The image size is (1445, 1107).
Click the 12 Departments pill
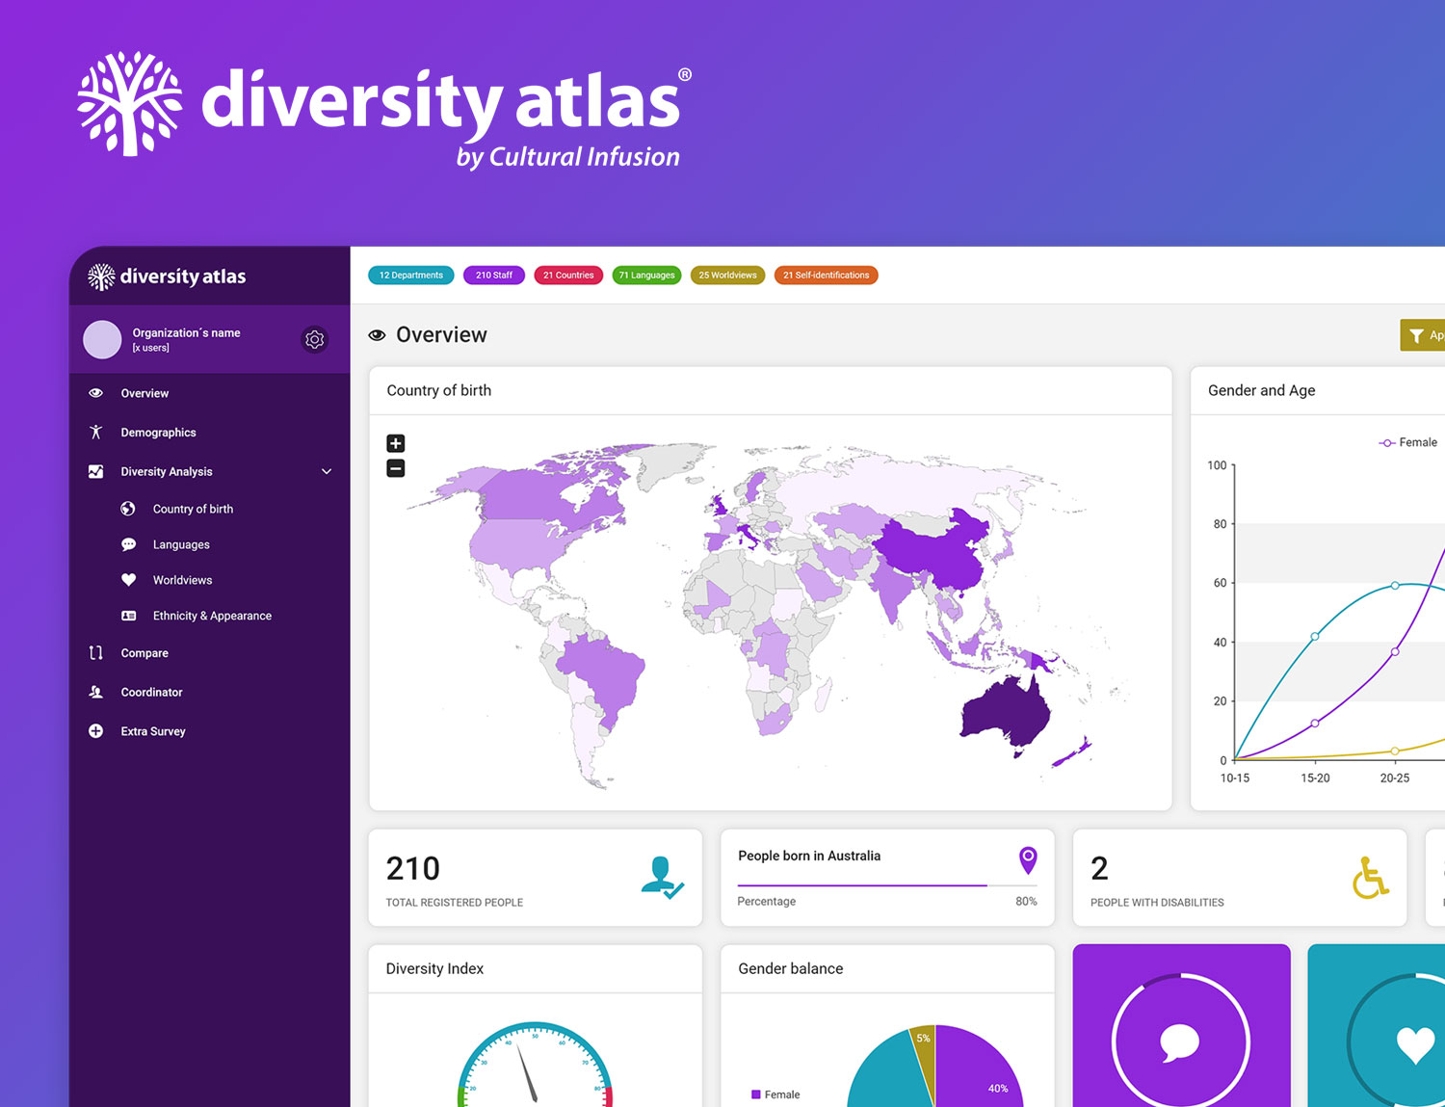pyautogui.click(x=411, y=276)
